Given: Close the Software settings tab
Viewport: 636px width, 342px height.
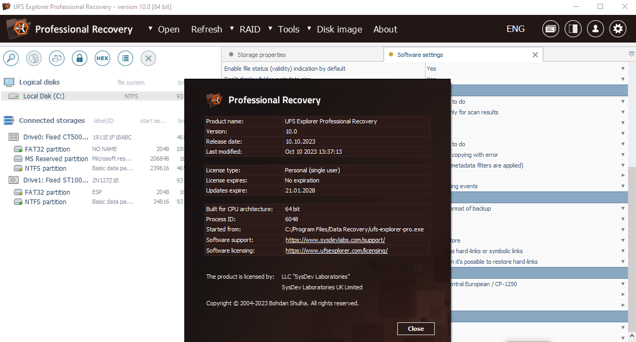Looking at the screenshot, I should [535, 55].
